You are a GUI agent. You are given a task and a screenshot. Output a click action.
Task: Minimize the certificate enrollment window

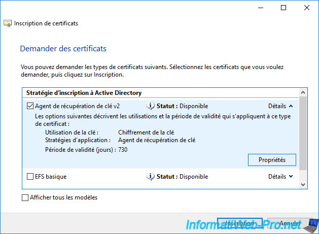259,8
